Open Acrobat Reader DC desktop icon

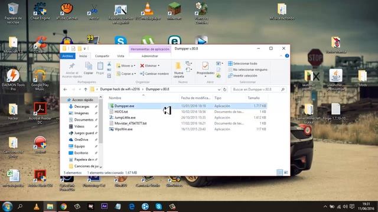40,113
